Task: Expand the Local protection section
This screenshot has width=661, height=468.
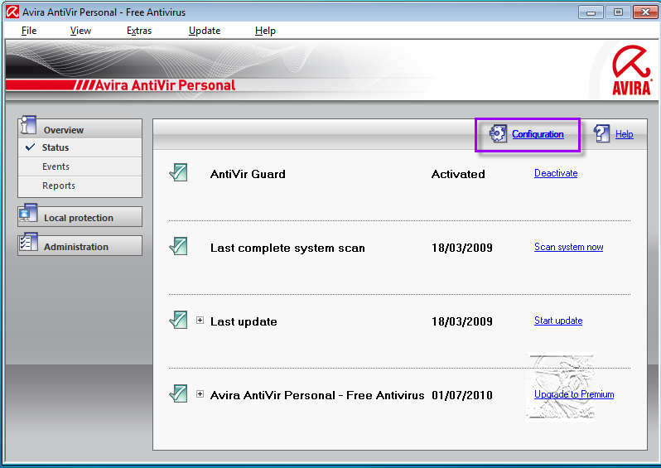Action: (x=79, y=218)
